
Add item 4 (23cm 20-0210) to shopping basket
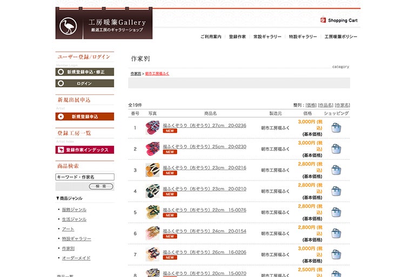click(336, 191)
